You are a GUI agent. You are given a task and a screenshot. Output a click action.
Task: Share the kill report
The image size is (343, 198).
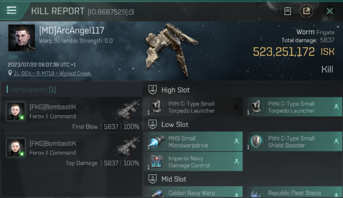[x=306, y=11]
